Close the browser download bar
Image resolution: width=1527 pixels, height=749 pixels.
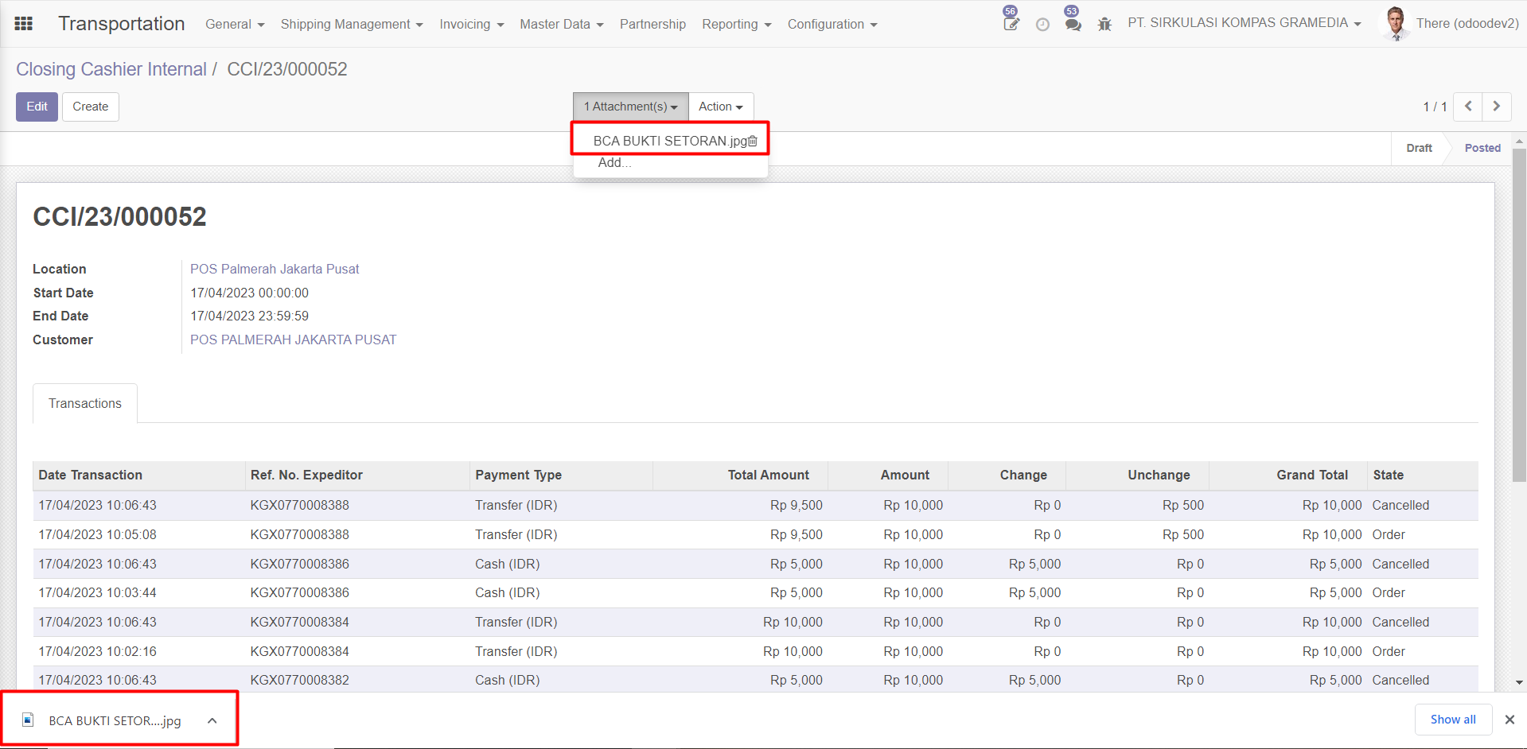tap(1509, 720)
